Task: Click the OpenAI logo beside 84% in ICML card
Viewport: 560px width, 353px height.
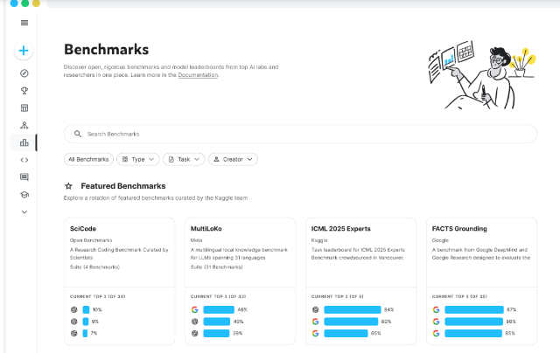Action: 315,309
